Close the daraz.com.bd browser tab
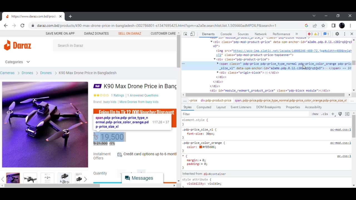 [x=60, y=16]
